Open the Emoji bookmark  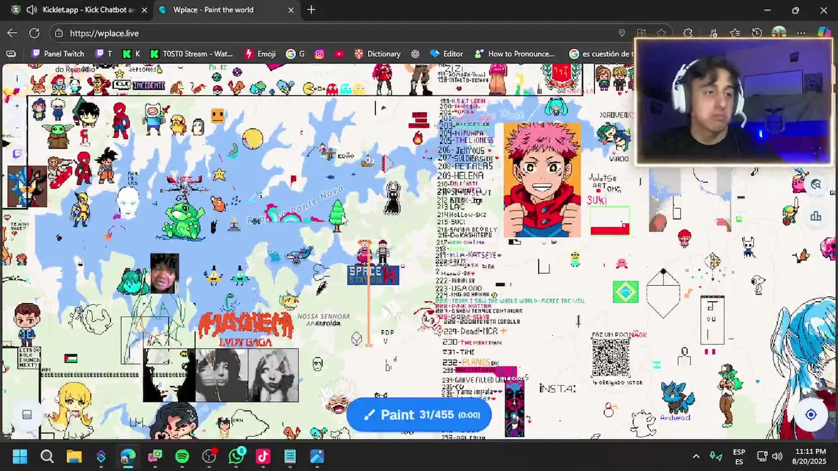point(260,54)
